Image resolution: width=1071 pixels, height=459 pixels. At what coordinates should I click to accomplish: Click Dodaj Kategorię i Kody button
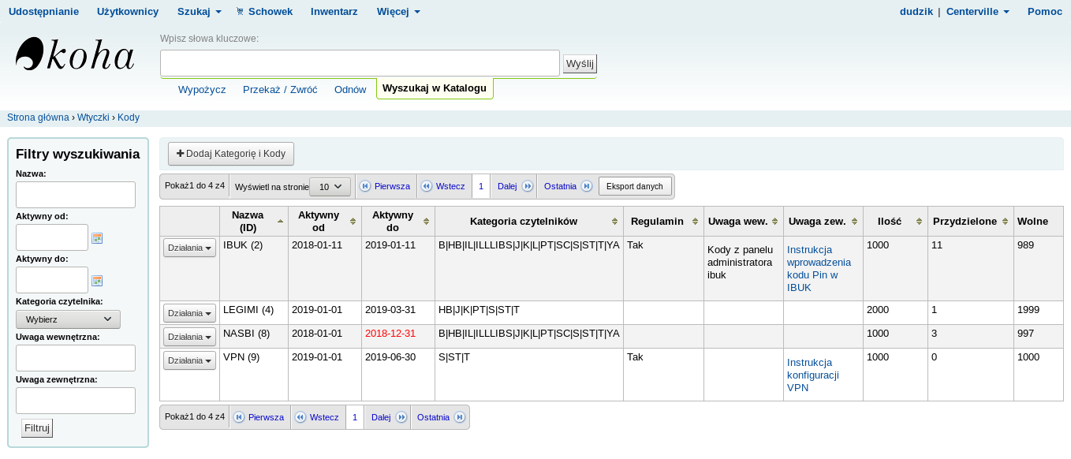point(231,154)
